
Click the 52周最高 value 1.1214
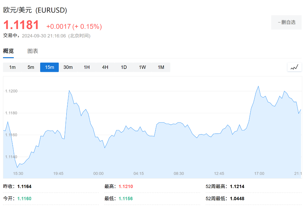(237, 186)
